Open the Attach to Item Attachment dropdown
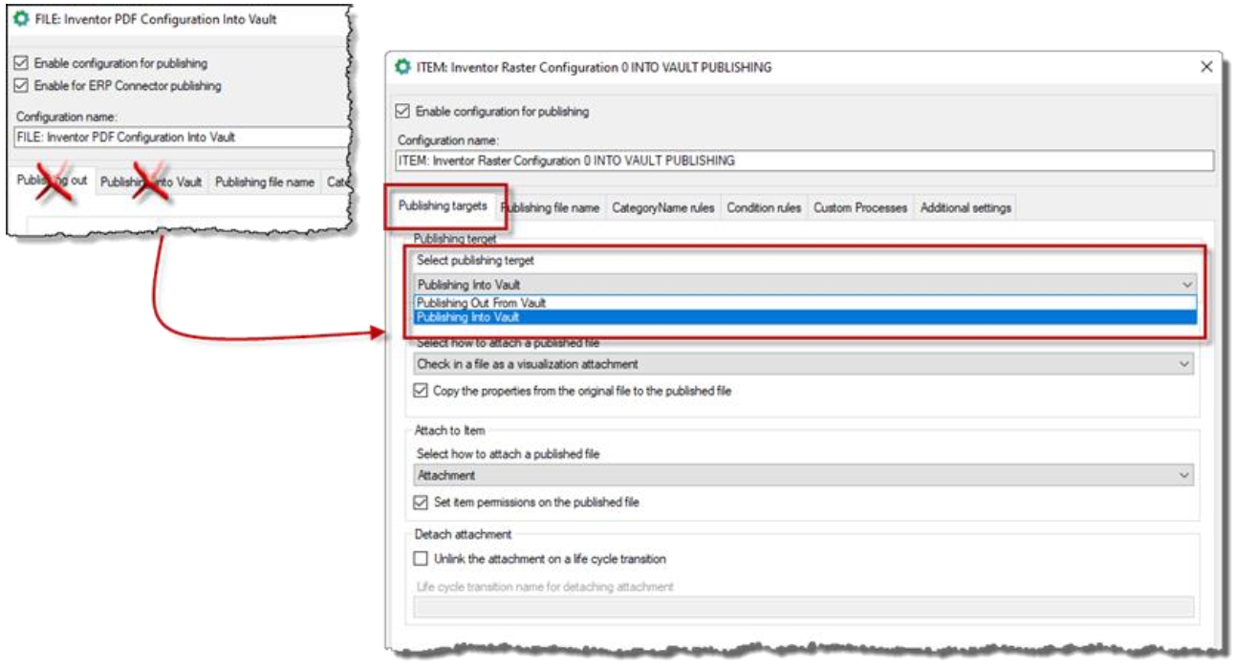Screen dimensions: 1236x666 pos(1185,475)
